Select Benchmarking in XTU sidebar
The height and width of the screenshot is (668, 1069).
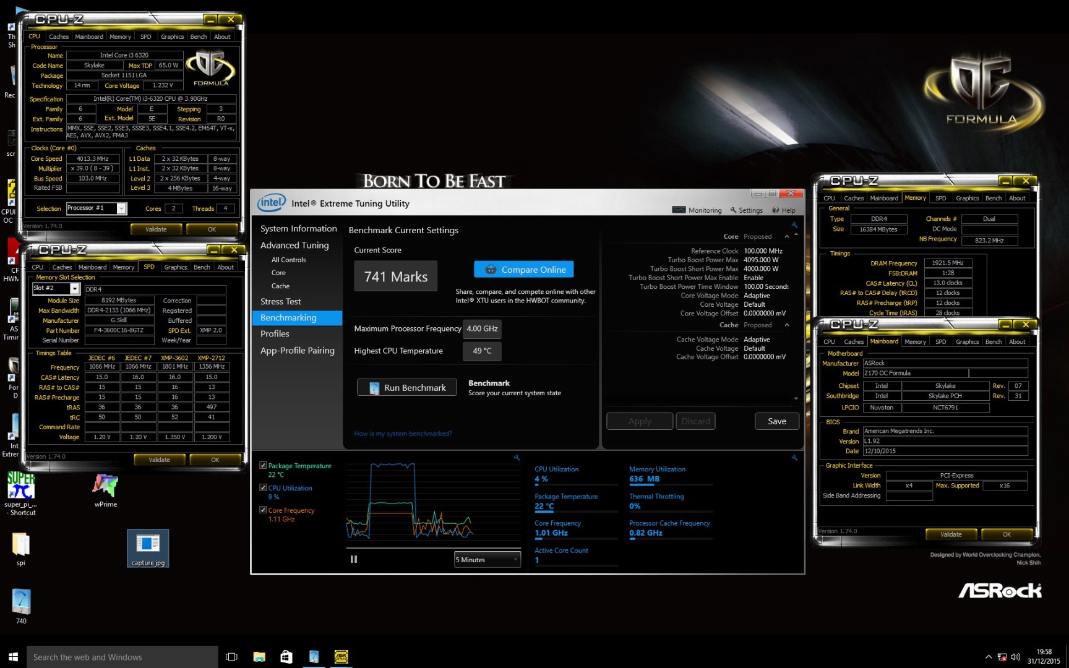click(297, 317)
